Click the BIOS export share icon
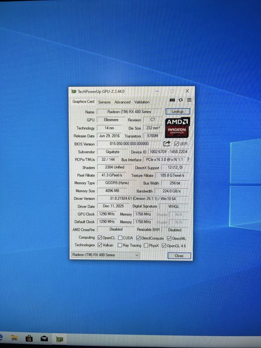261x348 pixels. (167, 144)
